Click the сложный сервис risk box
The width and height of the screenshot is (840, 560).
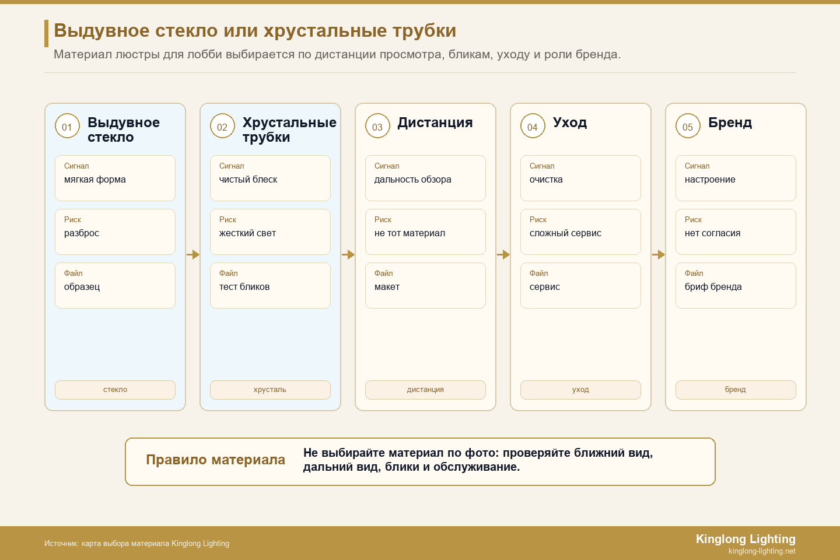[x=580, y=232]
